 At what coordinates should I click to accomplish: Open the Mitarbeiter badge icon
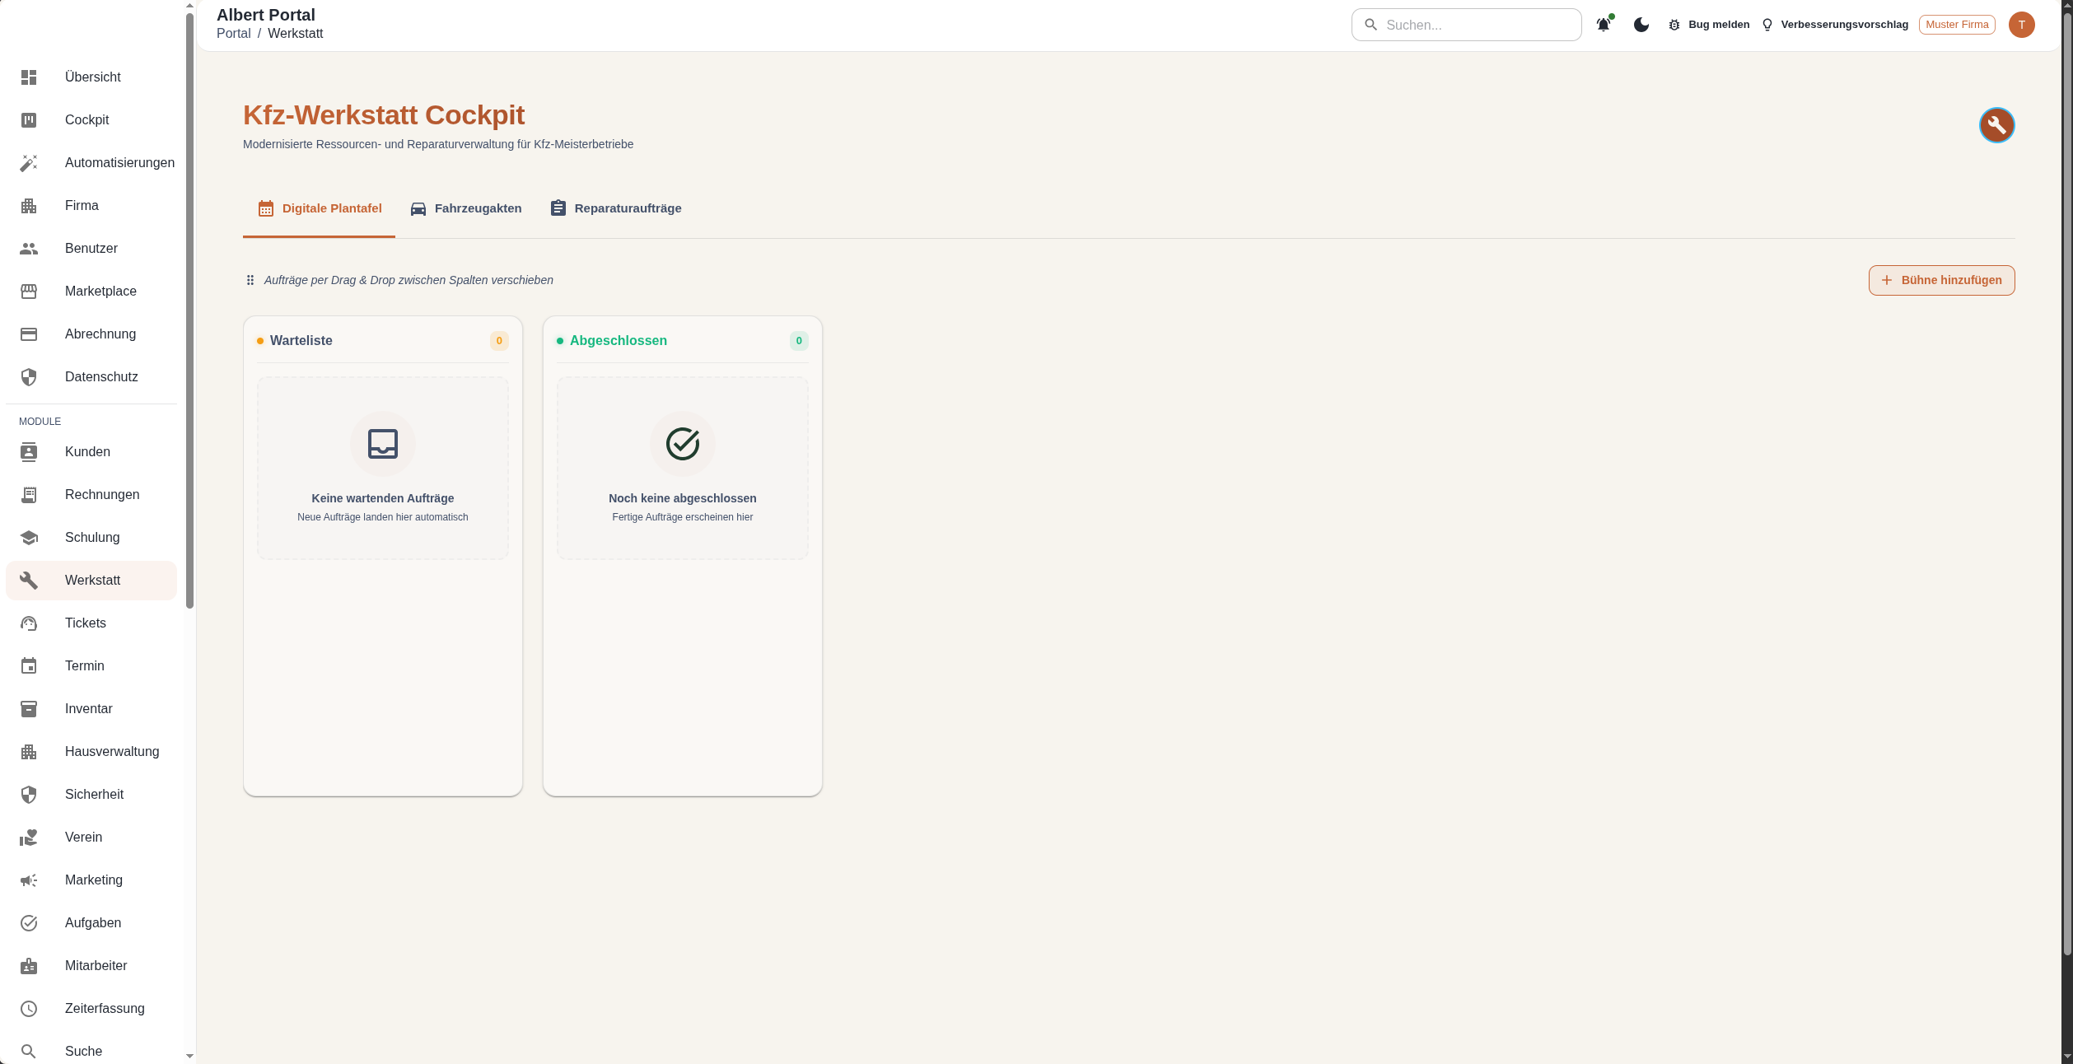(29, 966)
